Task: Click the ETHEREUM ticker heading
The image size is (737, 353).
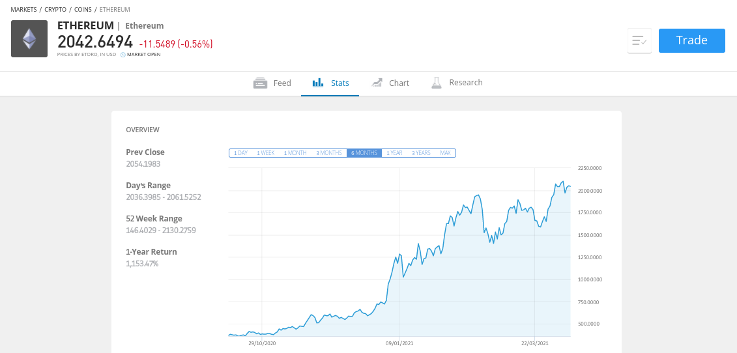Action: coord(85,25)
